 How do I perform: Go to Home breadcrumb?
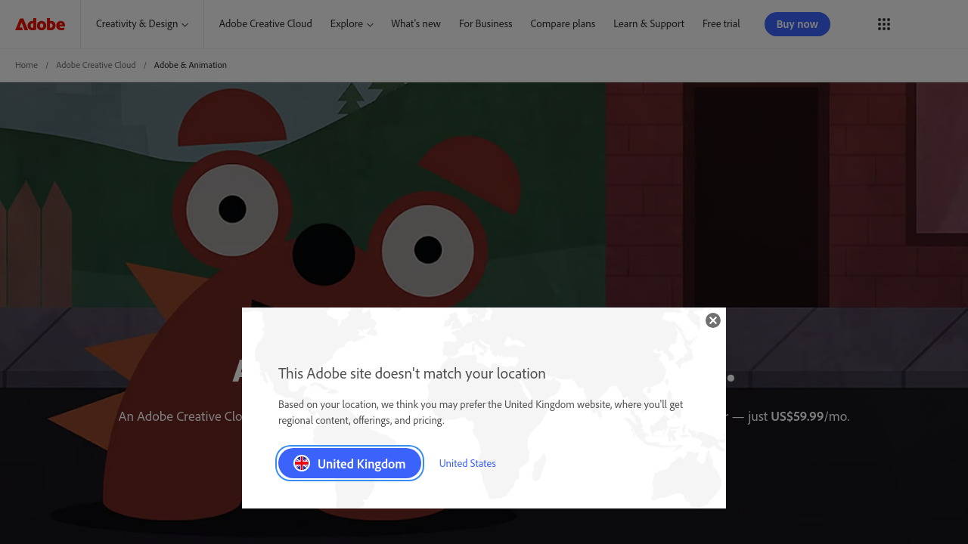[26, 65]
